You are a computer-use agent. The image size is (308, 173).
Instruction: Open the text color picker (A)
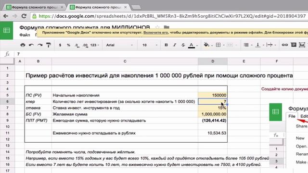[x=192, y=45]
